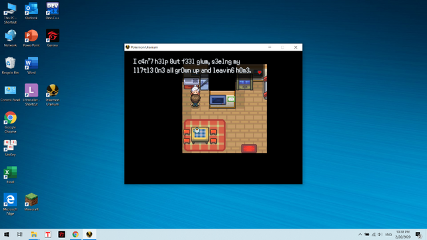Select the LDInstaller shortcut icon

[31, 95]
